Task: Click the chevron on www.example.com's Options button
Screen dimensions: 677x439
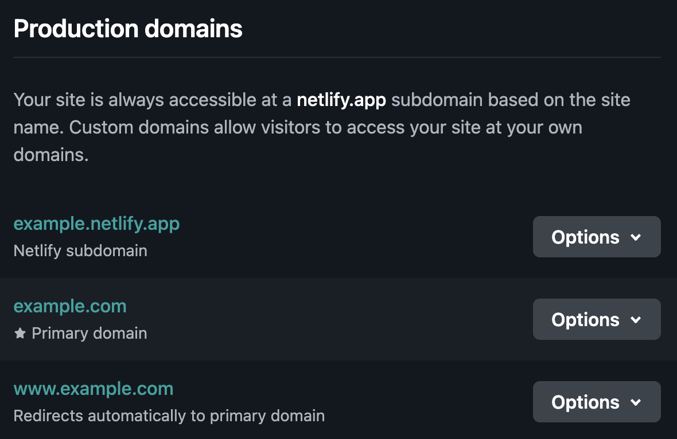Action: (x=636, y=402)
